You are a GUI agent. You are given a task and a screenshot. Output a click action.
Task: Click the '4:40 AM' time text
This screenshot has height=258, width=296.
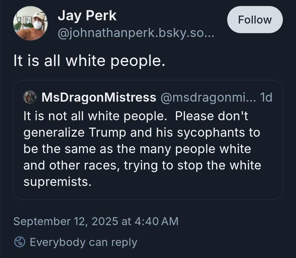pos(157,221)
